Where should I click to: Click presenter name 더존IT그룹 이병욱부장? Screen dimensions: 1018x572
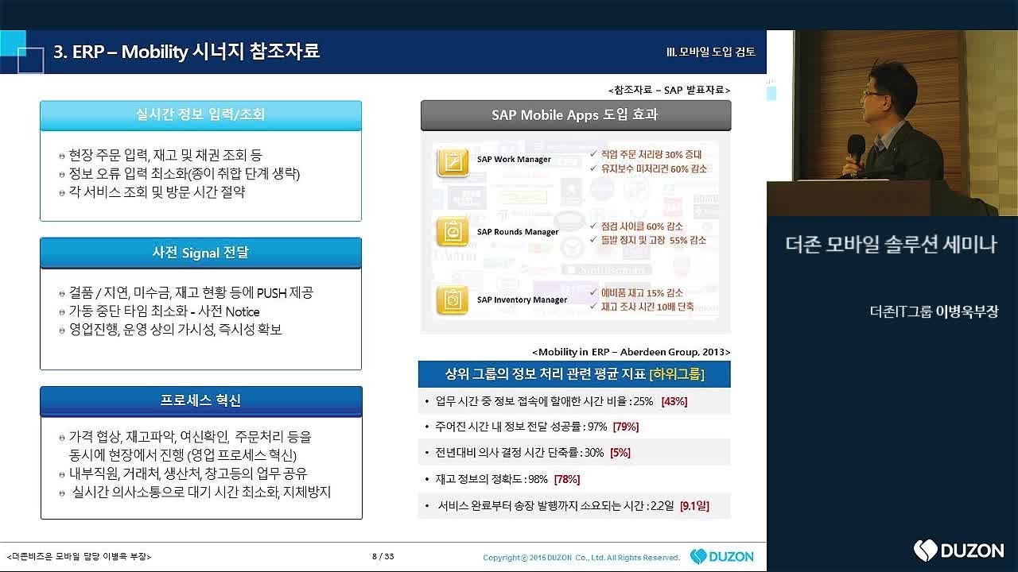click(934, 311)
